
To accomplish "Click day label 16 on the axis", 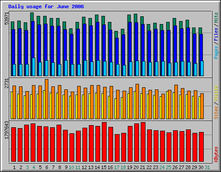I will pos(110,167).
